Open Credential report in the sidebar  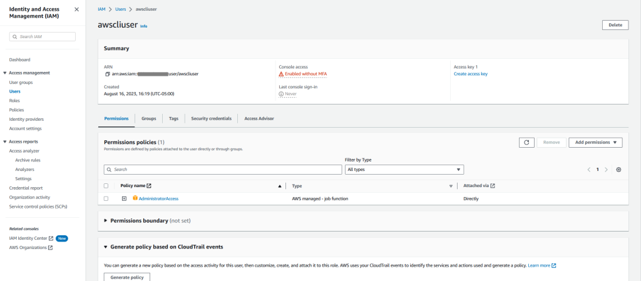pyautogui.click(x=26, y=188)
